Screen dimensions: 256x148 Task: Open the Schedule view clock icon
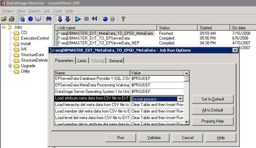[31, 19]
